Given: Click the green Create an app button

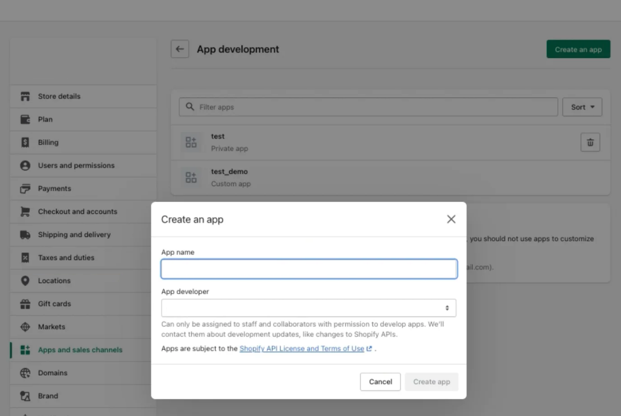Looking at the screenshot, I should [x=578, y=49].
